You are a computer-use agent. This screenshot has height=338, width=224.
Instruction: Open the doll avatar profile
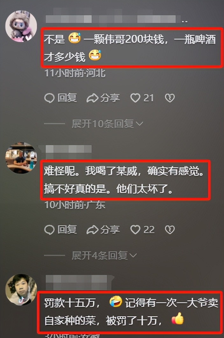tap(21, 26)
